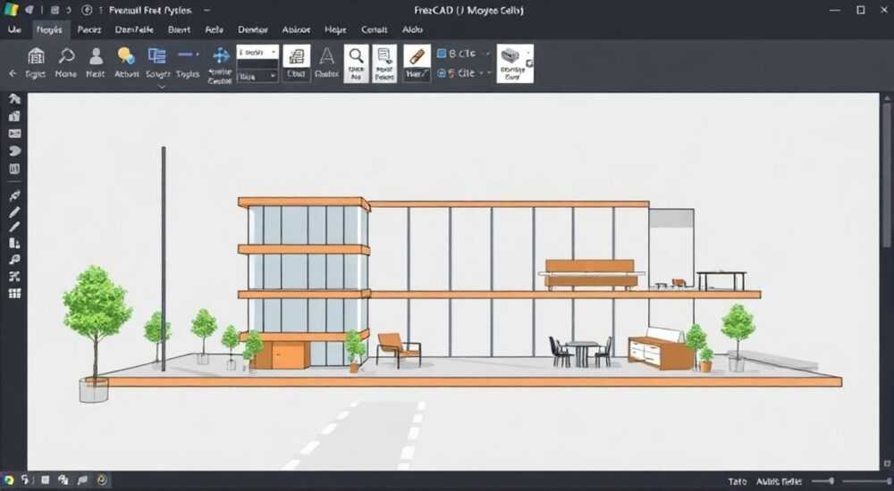Image resolution: width=894 pixels, height=491 pixels.
Task: Select the letter A text tool
Action: 326,56
